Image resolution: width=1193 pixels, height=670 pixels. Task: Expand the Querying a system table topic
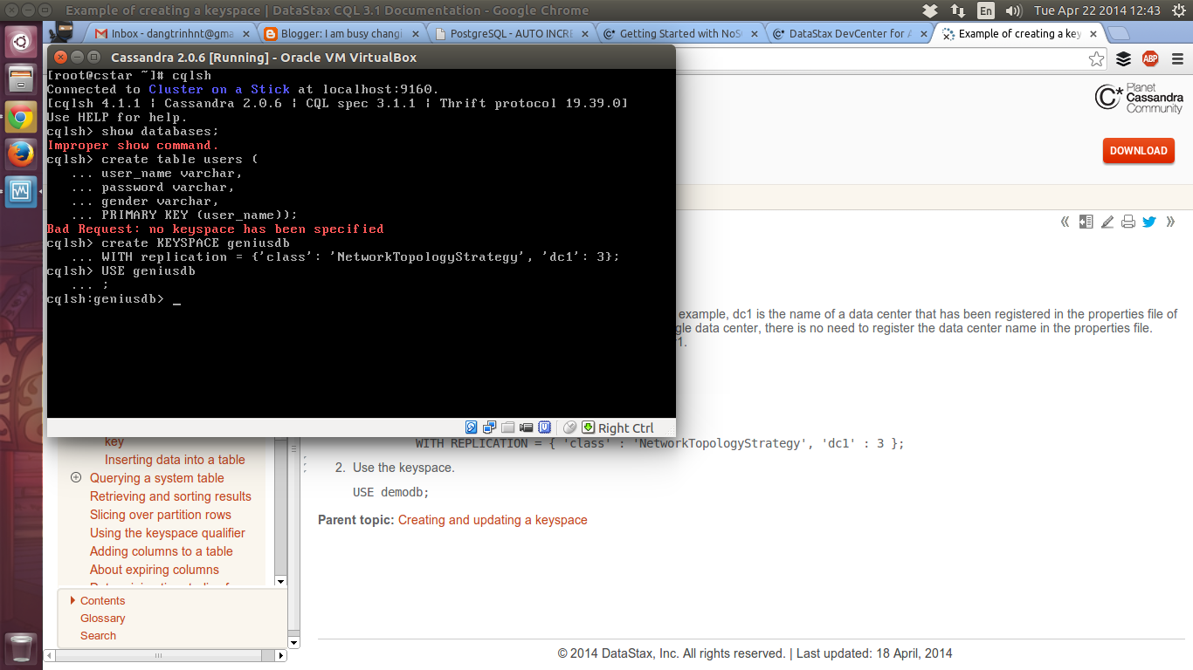[76, 478]
